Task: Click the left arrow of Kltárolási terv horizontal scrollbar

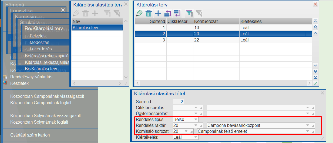Action: coord(138,83)
